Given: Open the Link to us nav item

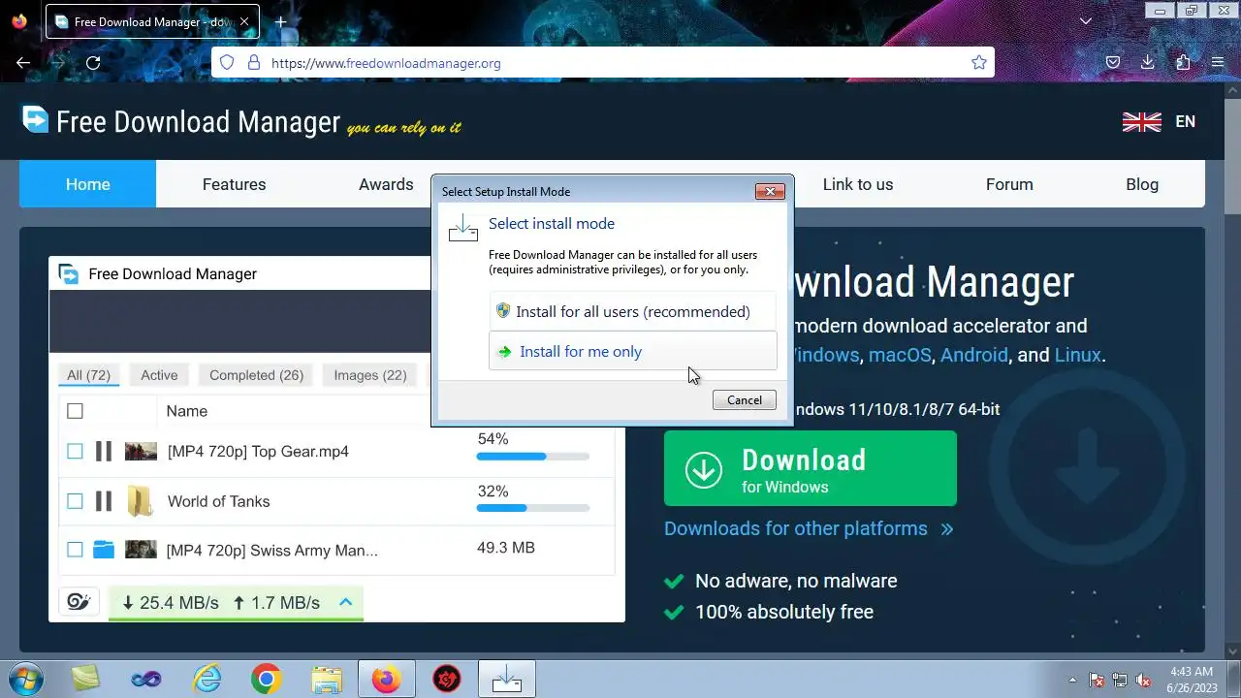Looking at the screenshot, I should [x=858, y=184].
